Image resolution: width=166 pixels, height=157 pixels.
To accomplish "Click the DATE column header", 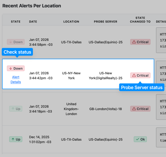I will (33, 22).
